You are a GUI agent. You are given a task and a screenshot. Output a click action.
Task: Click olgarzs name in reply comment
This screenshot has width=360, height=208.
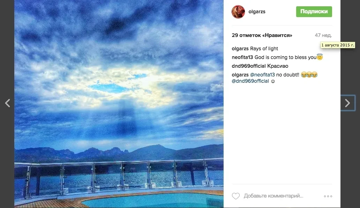pos(240,75)
